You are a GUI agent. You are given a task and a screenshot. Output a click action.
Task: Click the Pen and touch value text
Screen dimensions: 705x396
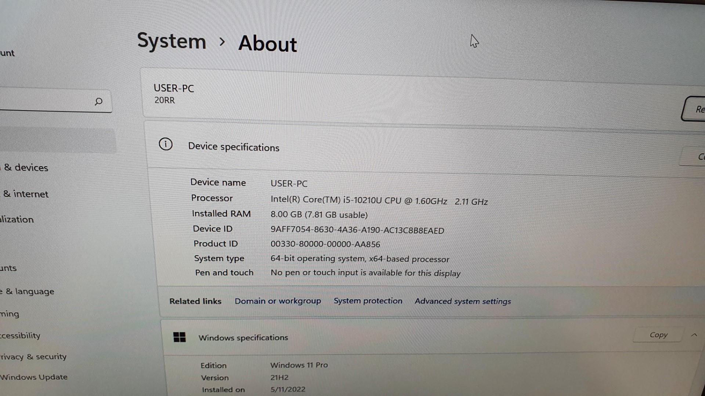(365, 273)
